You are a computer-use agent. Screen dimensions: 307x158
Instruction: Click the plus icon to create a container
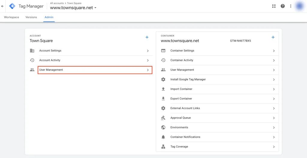pos(273,37)
